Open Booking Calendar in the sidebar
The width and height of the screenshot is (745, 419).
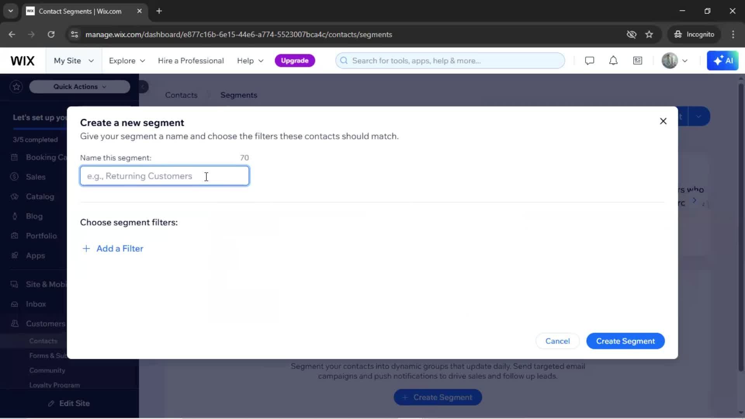click(x=46, y=157)
